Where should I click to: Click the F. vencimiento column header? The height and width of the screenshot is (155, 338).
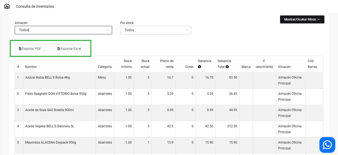click(x=264, y=64)
